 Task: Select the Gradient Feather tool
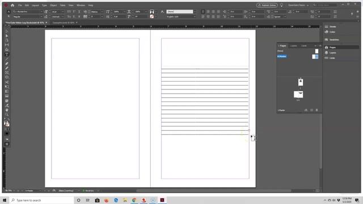coord(7,96)
